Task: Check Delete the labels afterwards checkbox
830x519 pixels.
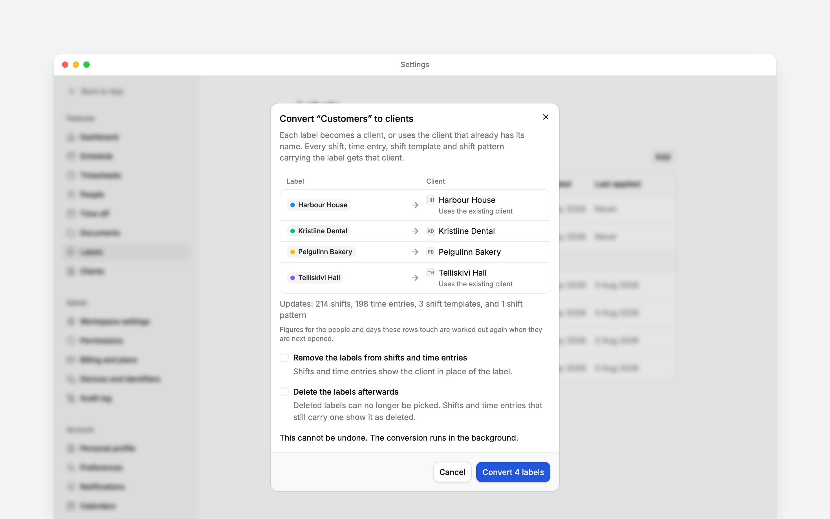Action: (284, 392)
